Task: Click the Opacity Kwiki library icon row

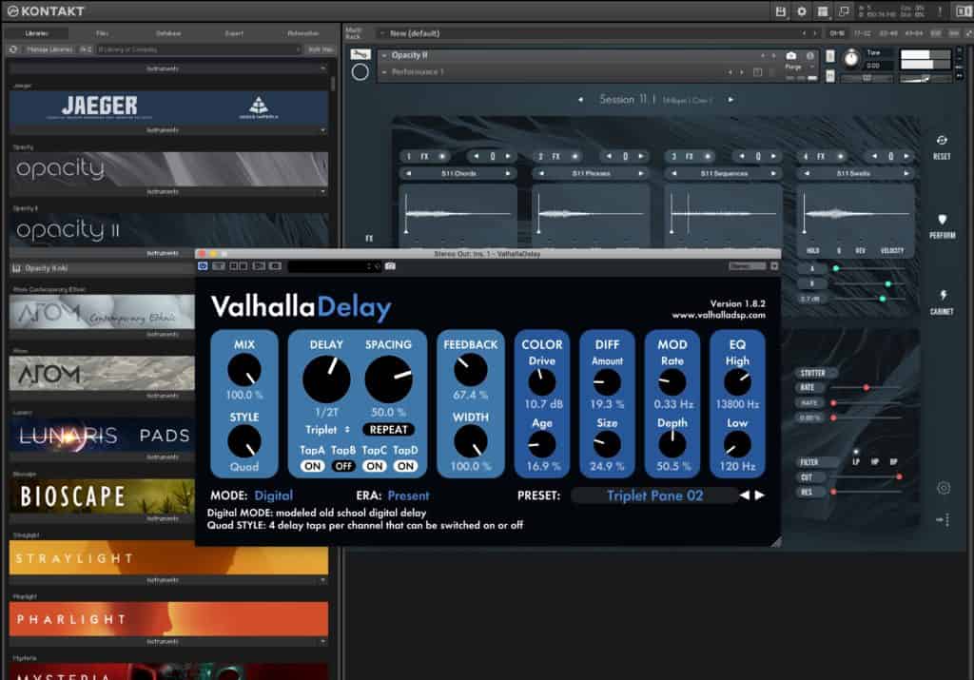Action: click(x=103, y=268)
